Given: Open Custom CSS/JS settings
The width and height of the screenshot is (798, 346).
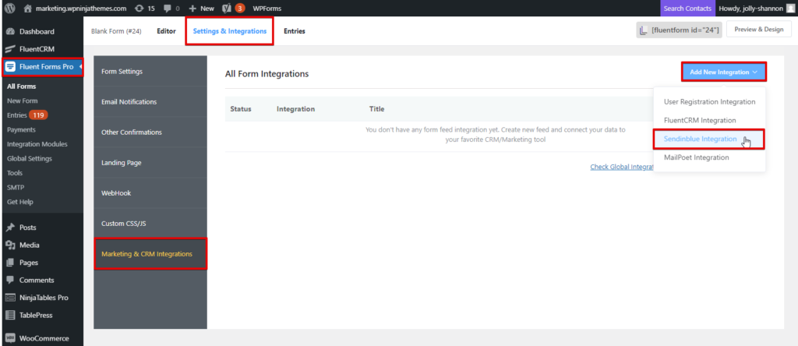Looking at the screenshot, I should 150,224.
